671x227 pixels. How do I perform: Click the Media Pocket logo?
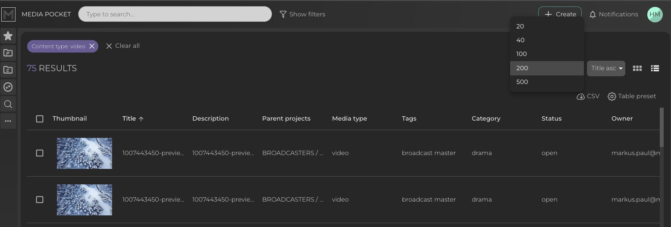tap(9, 14)
